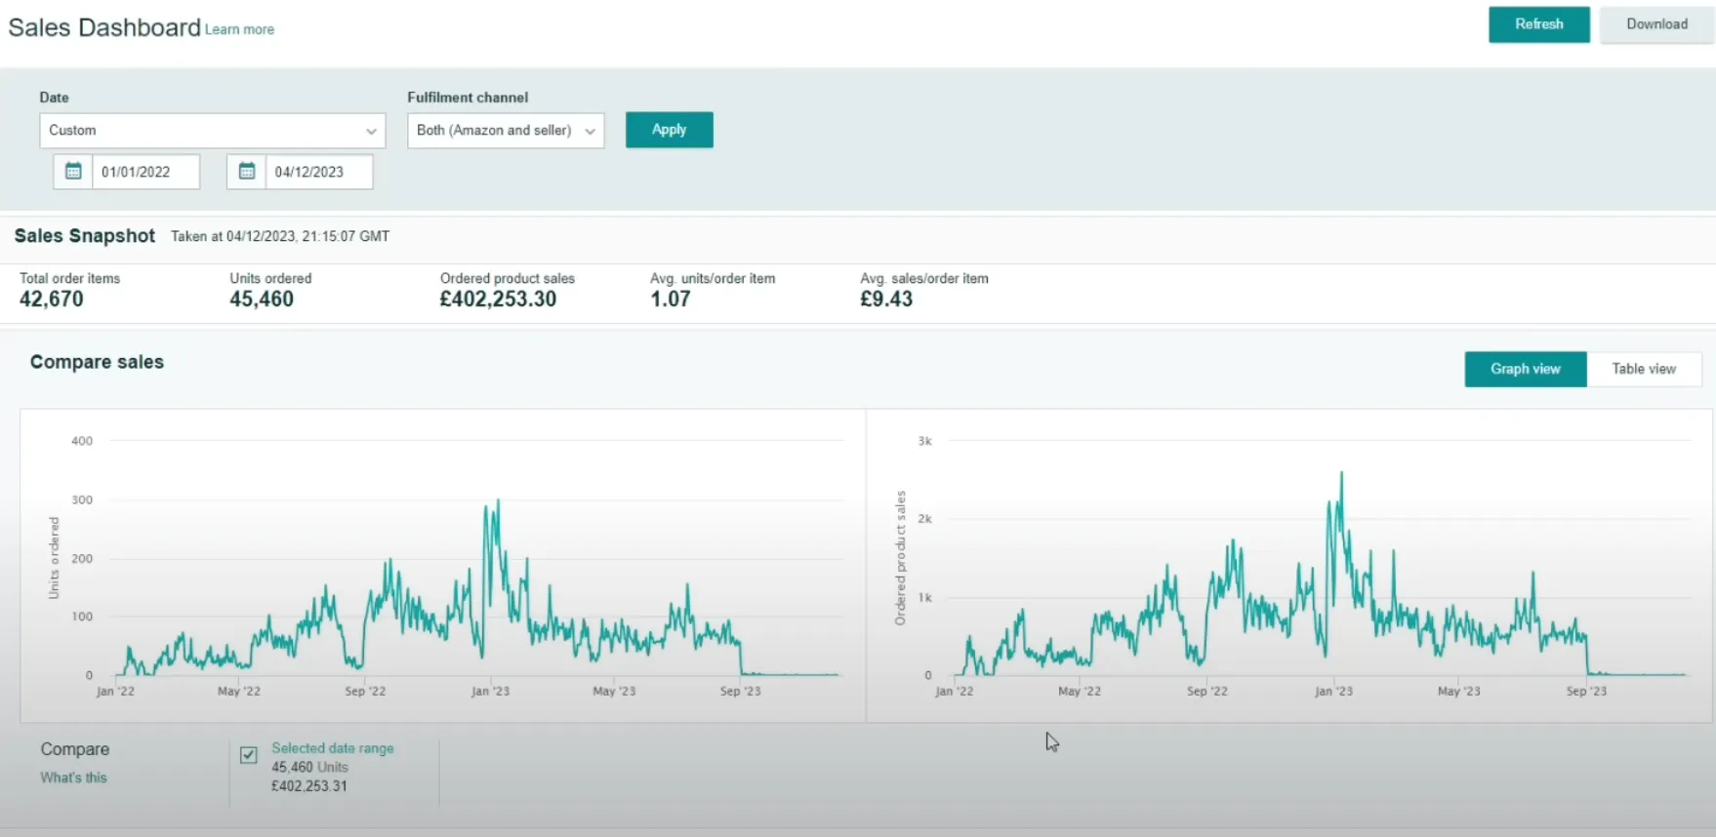The width and height of the screenshot is (1716, 837).
Task: Click the Jan '23 peak on sales chart
Action: coord(1341,474)
